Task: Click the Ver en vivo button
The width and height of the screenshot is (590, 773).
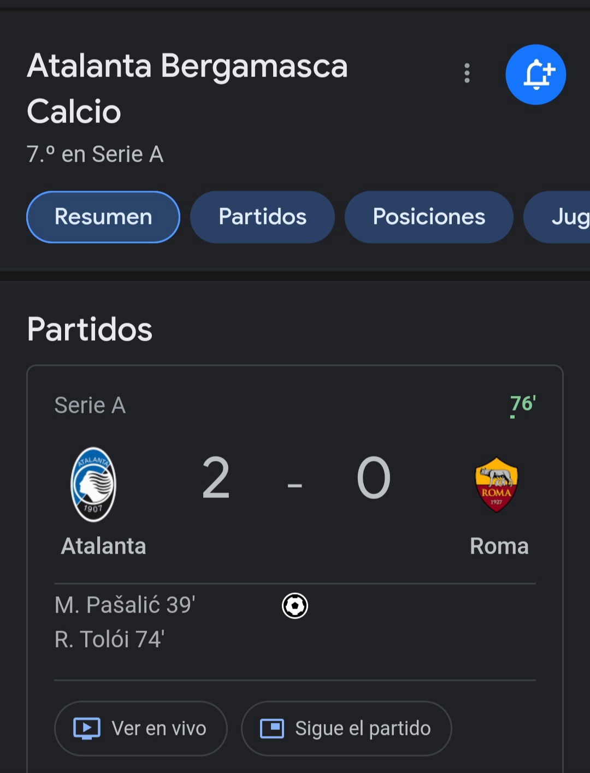Action: (141, 728)
